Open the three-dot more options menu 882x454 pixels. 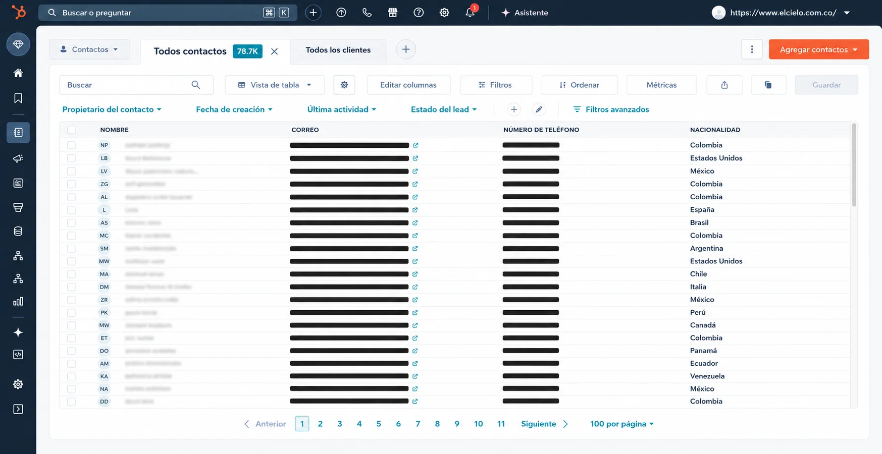point(752,49)
